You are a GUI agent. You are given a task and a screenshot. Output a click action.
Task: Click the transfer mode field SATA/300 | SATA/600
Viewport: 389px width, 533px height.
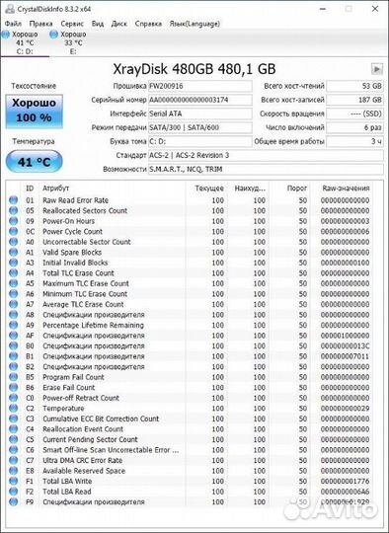(200, 127)
